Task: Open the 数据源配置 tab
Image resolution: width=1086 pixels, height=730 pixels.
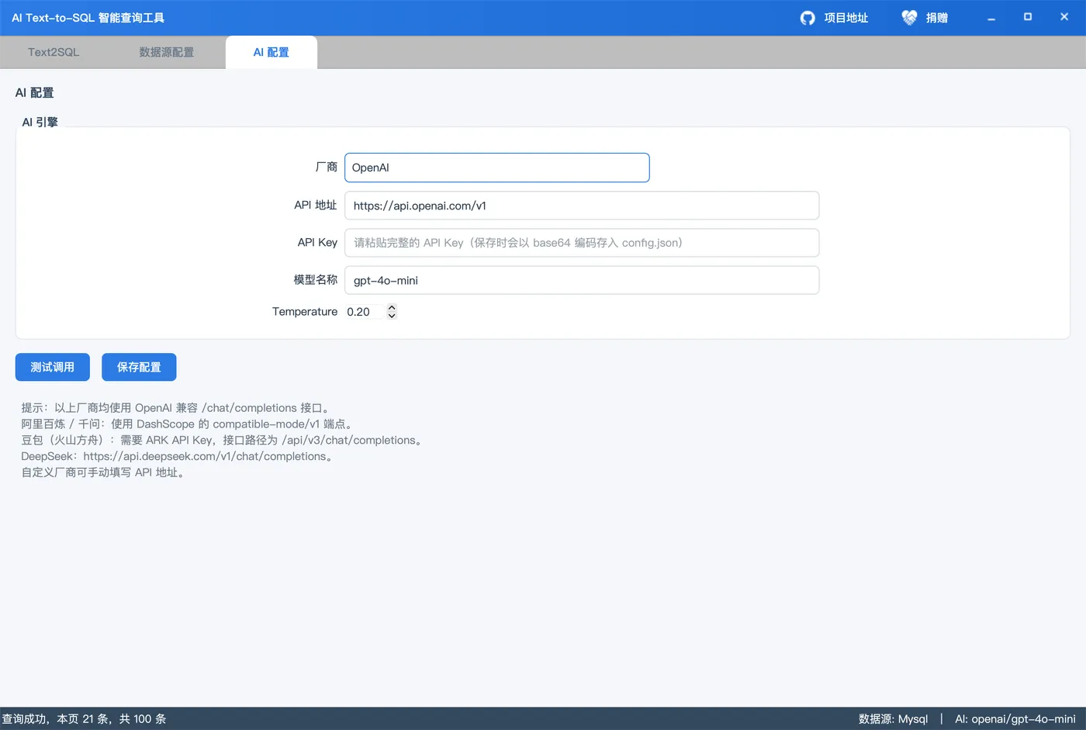Action: 166,52
